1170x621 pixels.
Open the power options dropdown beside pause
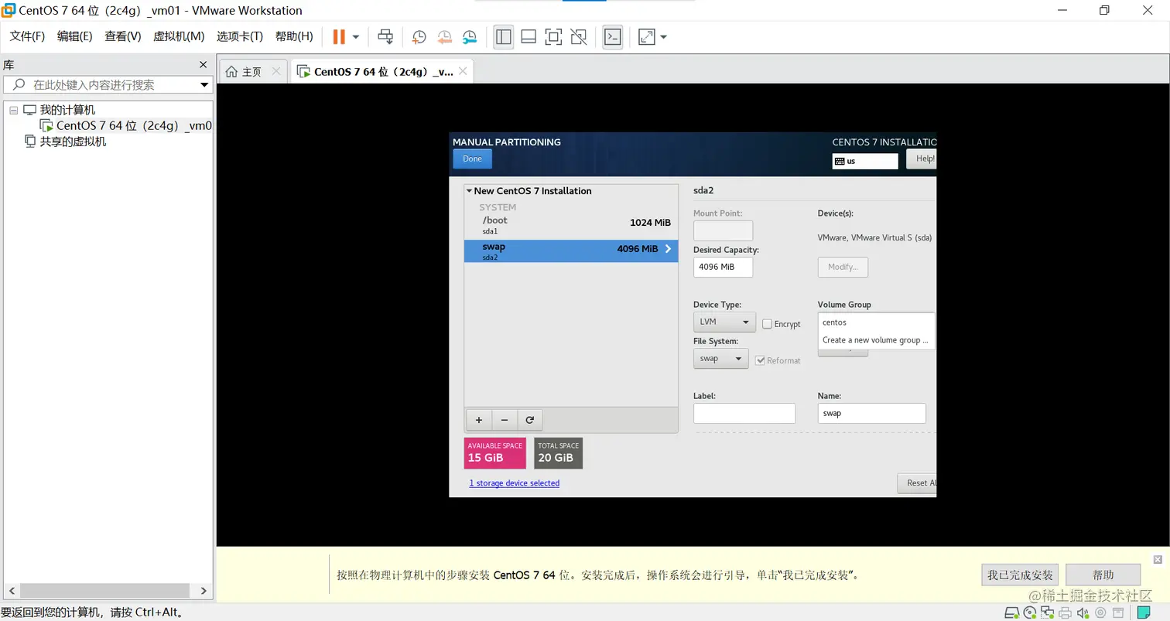click(356, 36)
